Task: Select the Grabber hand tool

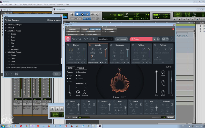Action: tap(87, 14)
